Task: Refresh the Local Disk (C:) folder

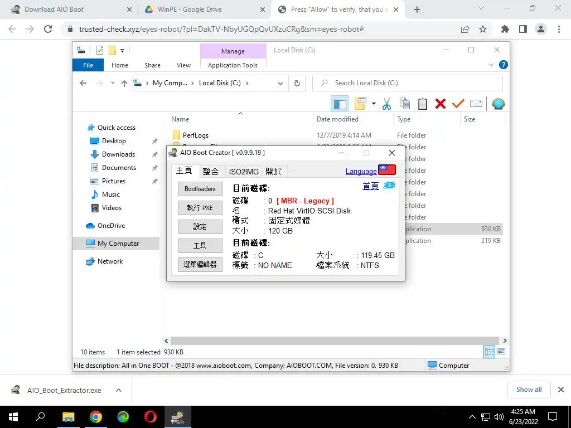Action: coord(297,84)
